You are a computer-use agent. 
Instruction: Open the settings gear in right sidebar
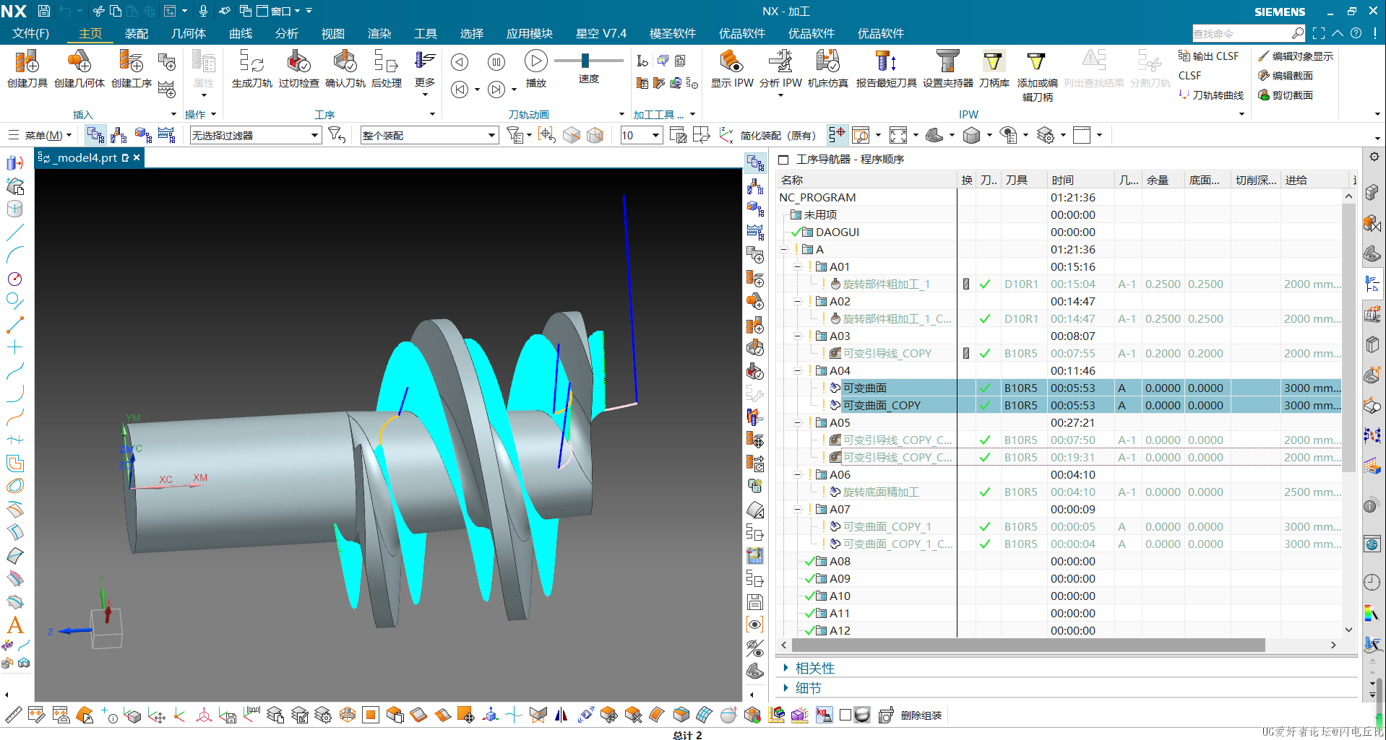point(1374,157)
